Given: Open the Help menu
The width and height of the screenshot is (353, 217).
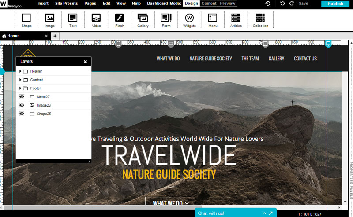Looking at the screenshot, I should coord(136,4).
